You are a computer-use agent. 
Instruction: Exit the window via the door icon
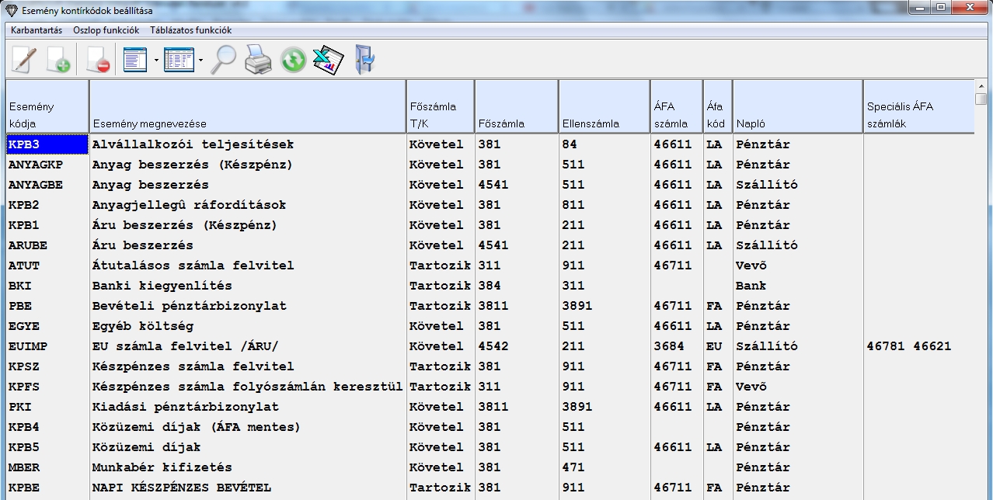tap(364, 60)
